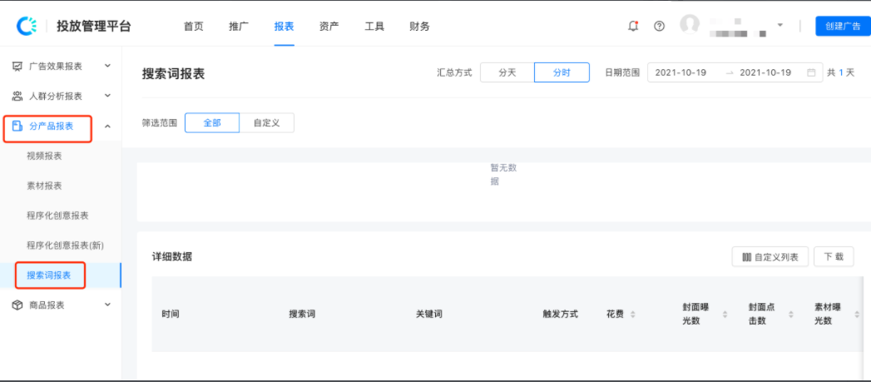Click the end date 2021-10-19 field
The width and height of the screenshot is (871, 382).
(765, 73)
